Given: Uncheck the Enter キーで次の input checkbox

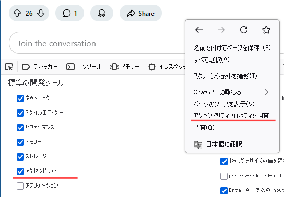Looking at the screenshot, I should pyautogui.click(x=224, y=191).
